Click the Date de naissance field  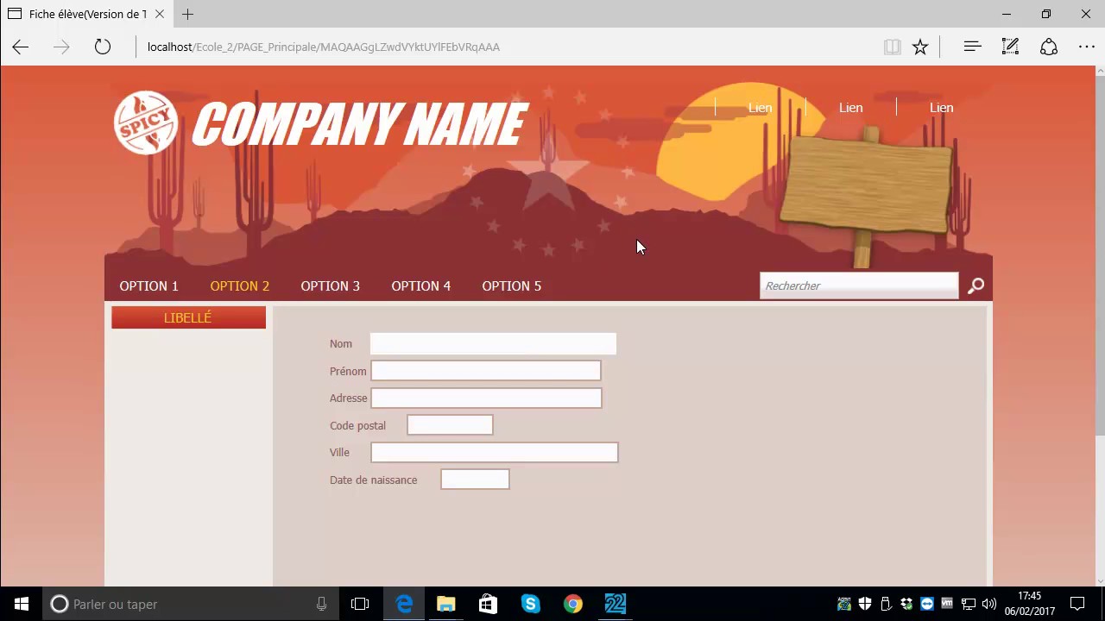point(475,480)
